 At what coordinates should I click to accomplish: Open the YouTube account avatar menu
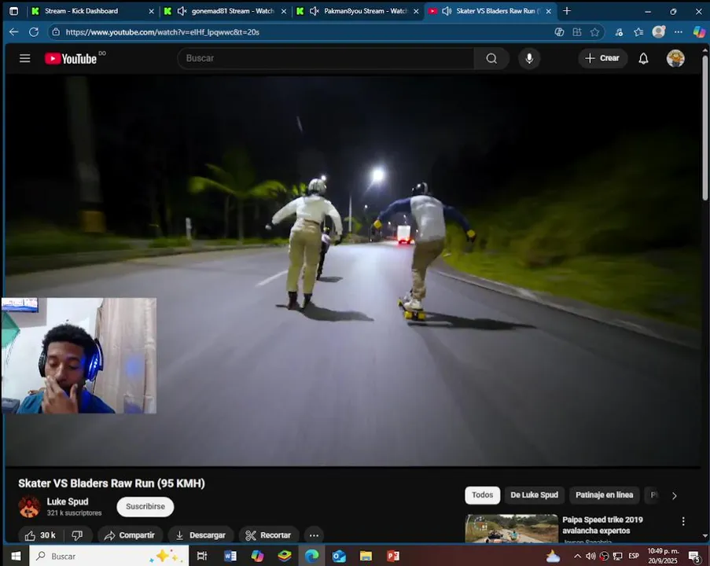pos(675,58)
